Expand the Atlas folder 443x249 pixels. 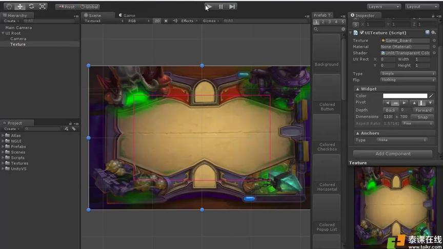3,135
